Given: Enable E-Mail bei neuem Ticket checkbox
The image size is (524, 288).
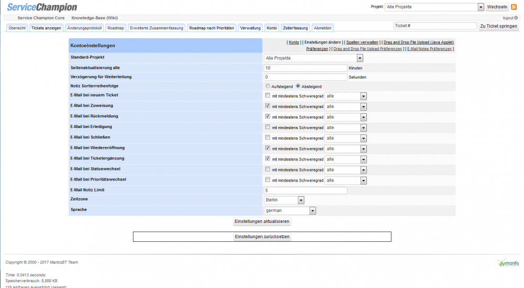Looking at the screenshot, I should point(267,95).
